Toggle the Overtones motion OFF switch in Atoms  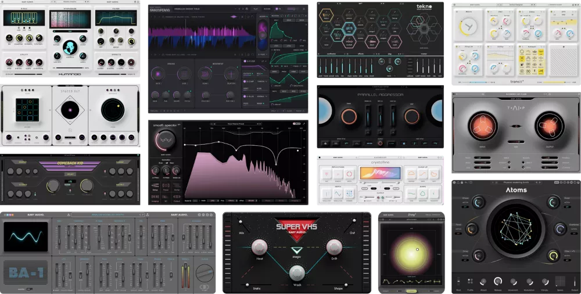click(574, 233)
